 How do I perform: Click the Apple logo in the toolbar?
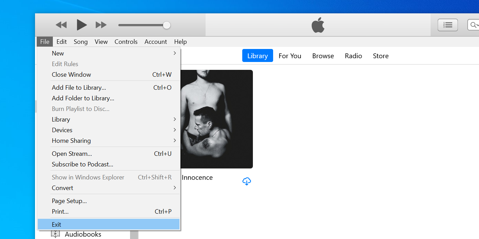tap(318, 24)
